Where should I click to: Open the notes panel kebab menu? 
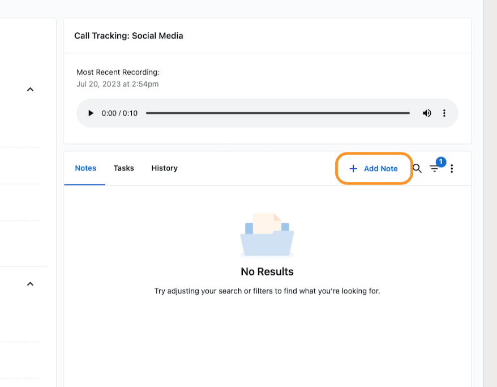(452, 168)
